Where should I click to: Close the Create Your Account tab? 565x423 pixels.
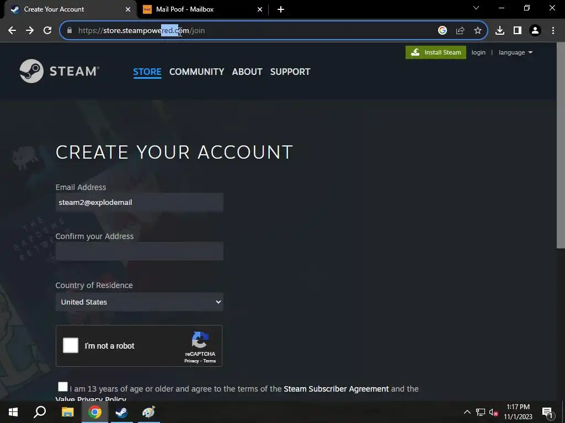tap(128, 9)
